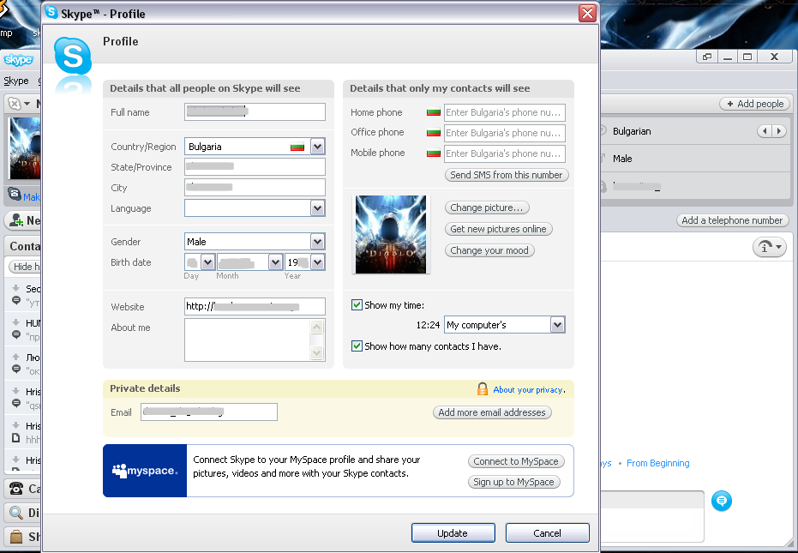Viewport: 798px width, 553px height.
Task: Click into the About me text area
Action: (247, 340)
